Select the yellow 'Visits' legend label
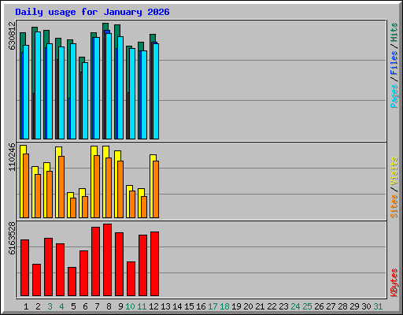The height and width of the screenshot is (315, 403). click(x=394, y=171)
